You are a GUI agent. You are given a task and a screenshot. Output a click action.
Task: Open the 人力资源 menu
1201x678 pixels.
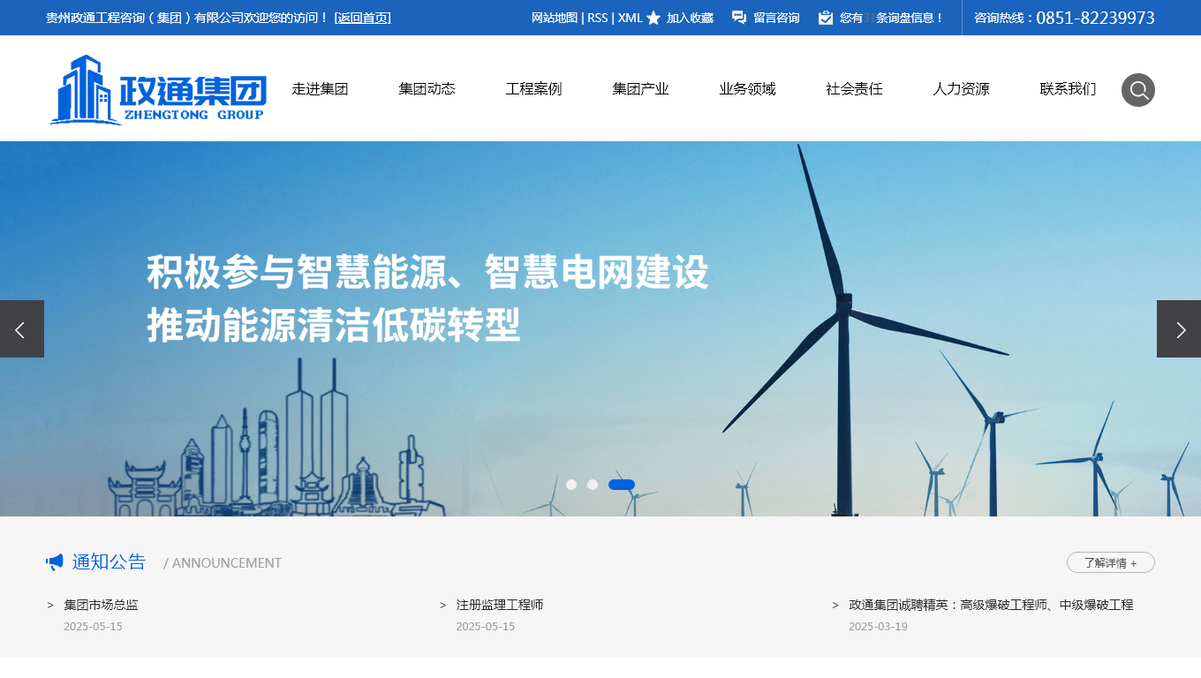(x=961, y=88)
